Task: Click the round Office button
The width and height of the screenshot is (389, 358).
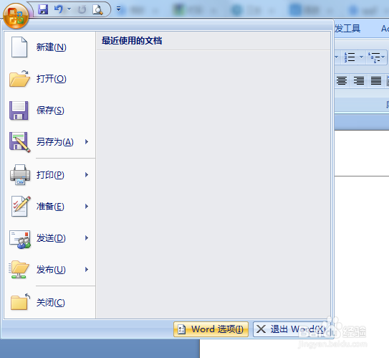Action: pos(16,16)
